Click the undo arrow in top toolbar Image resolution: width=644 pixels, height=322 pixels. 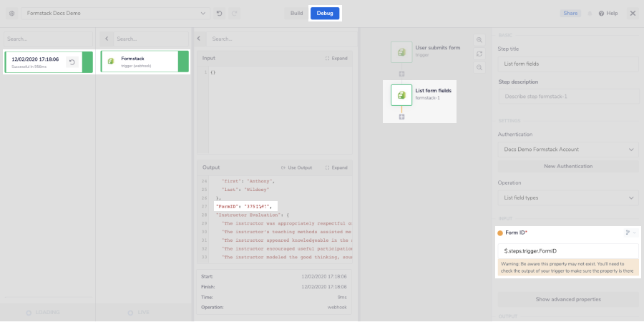pyautogui.click(x=219, y=14)
